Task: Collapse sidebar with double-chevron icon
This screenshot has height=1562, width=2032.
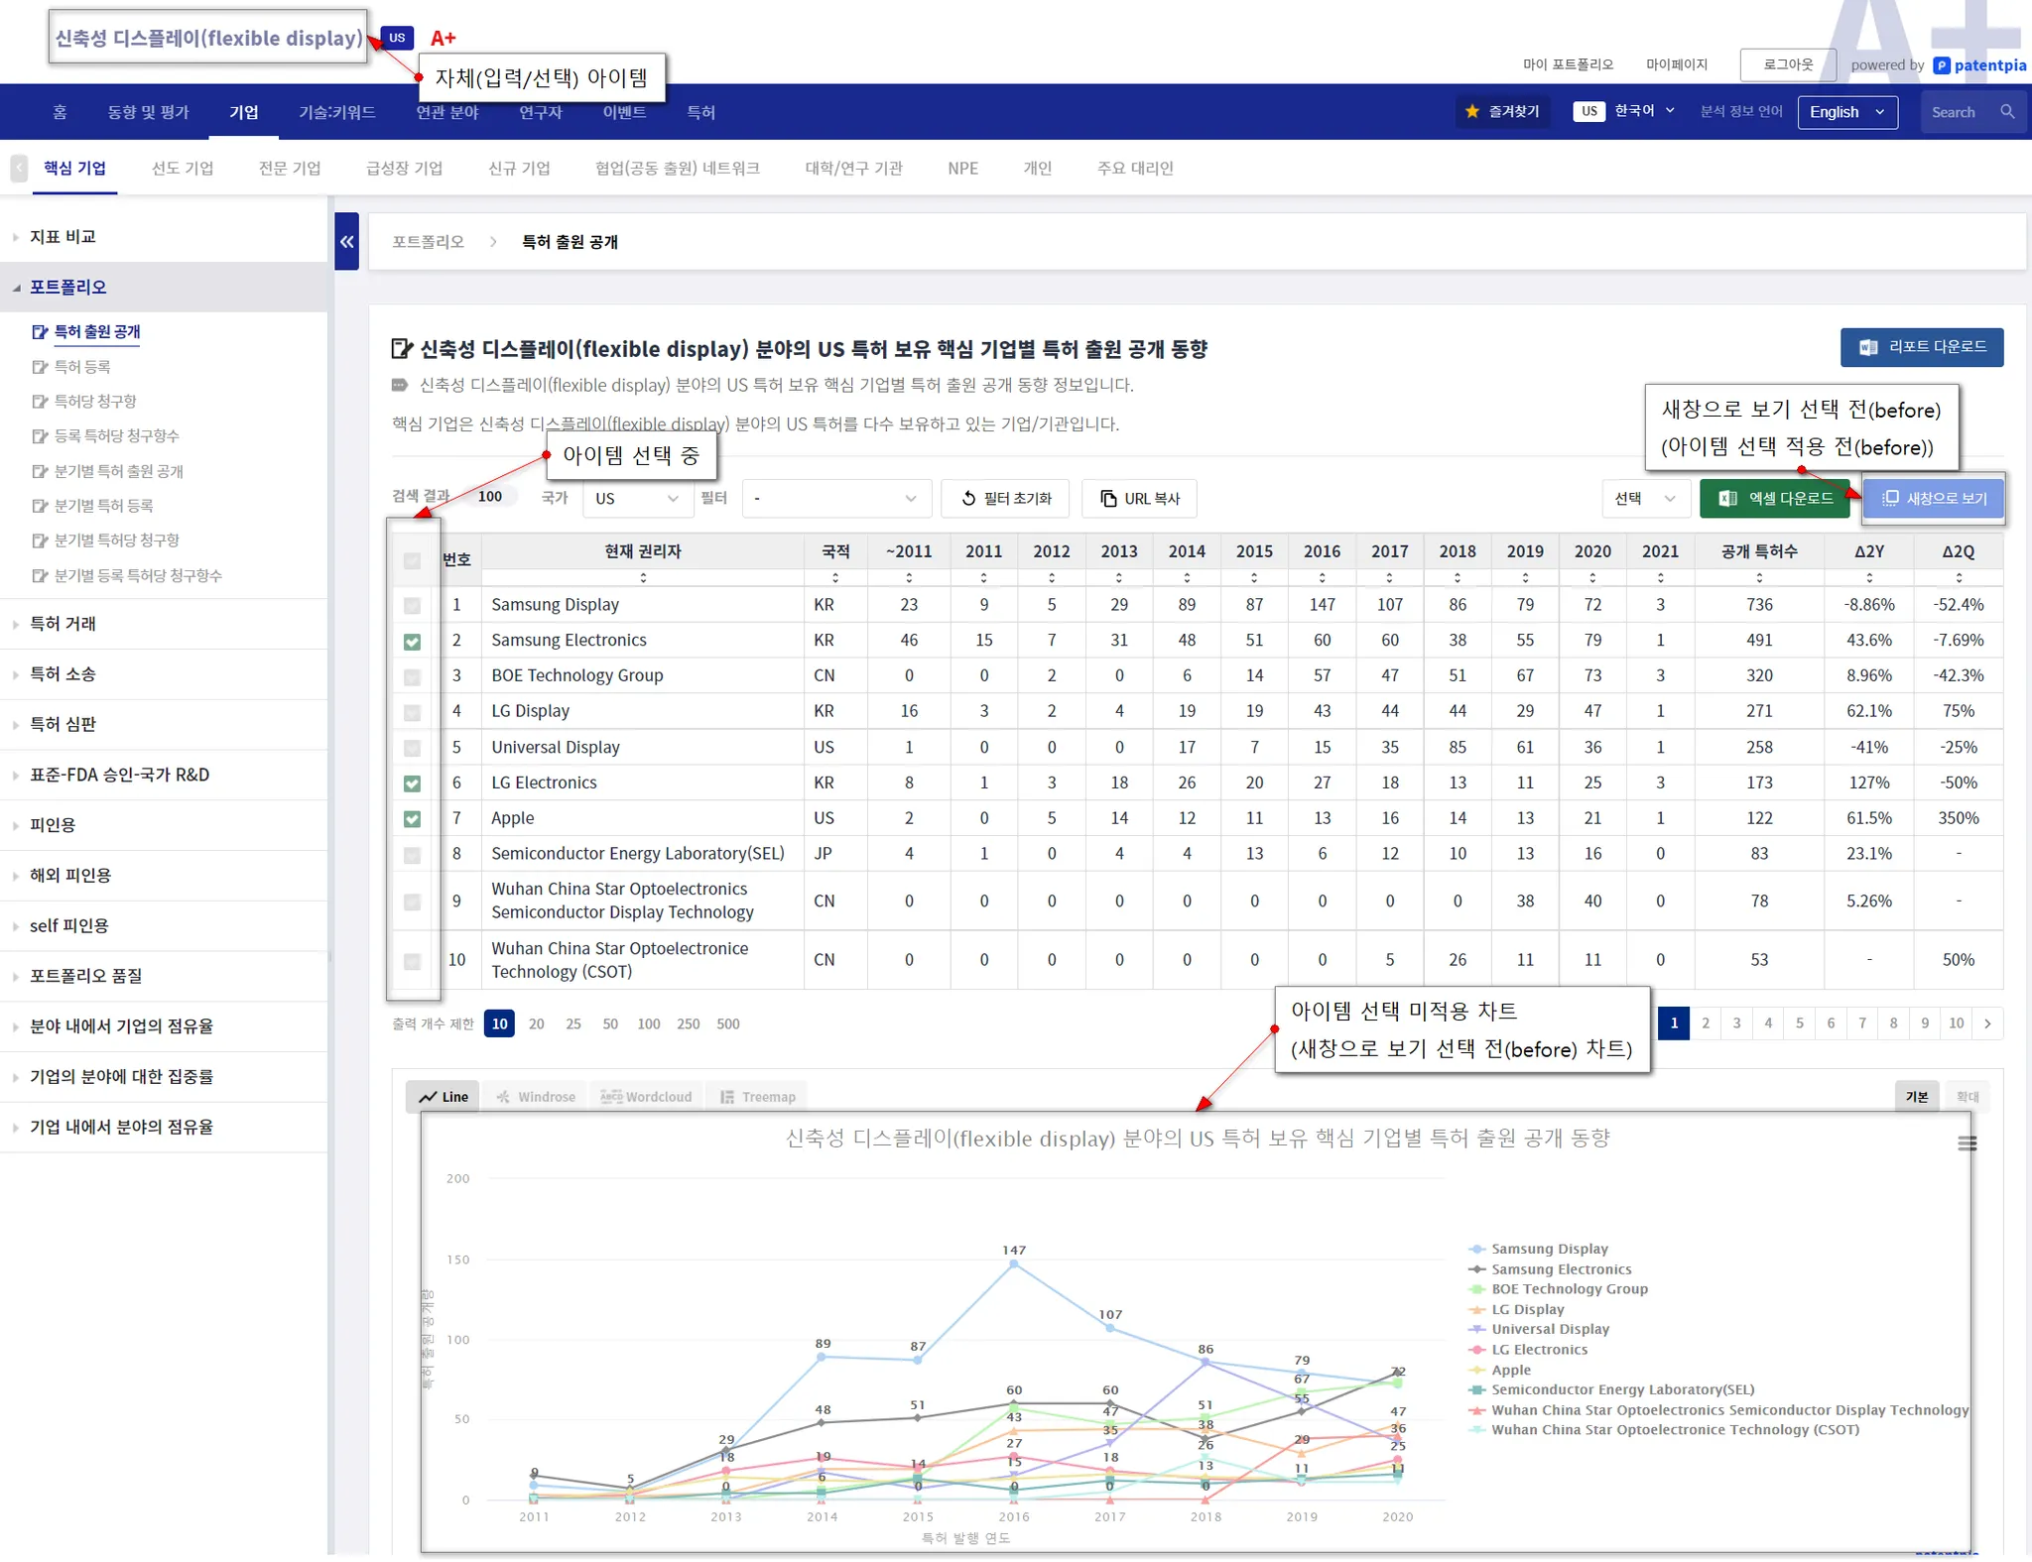Action: [346, 241]
